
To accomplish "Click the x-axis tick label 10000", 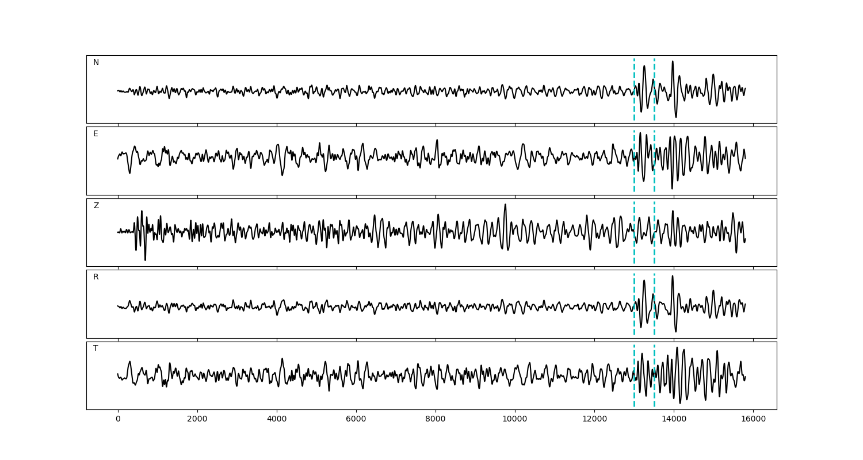I will pos(515,420).
